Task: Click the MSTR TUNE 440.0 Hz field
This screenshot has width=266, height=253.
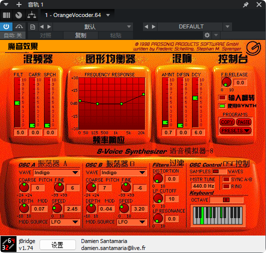Action: click(x=203, y=186)
